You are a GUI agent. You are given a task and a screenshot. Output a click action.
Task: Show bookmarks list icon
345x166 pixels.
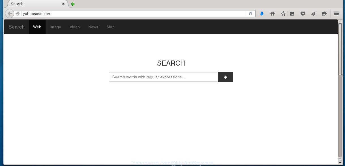click(x=292, y=14)
